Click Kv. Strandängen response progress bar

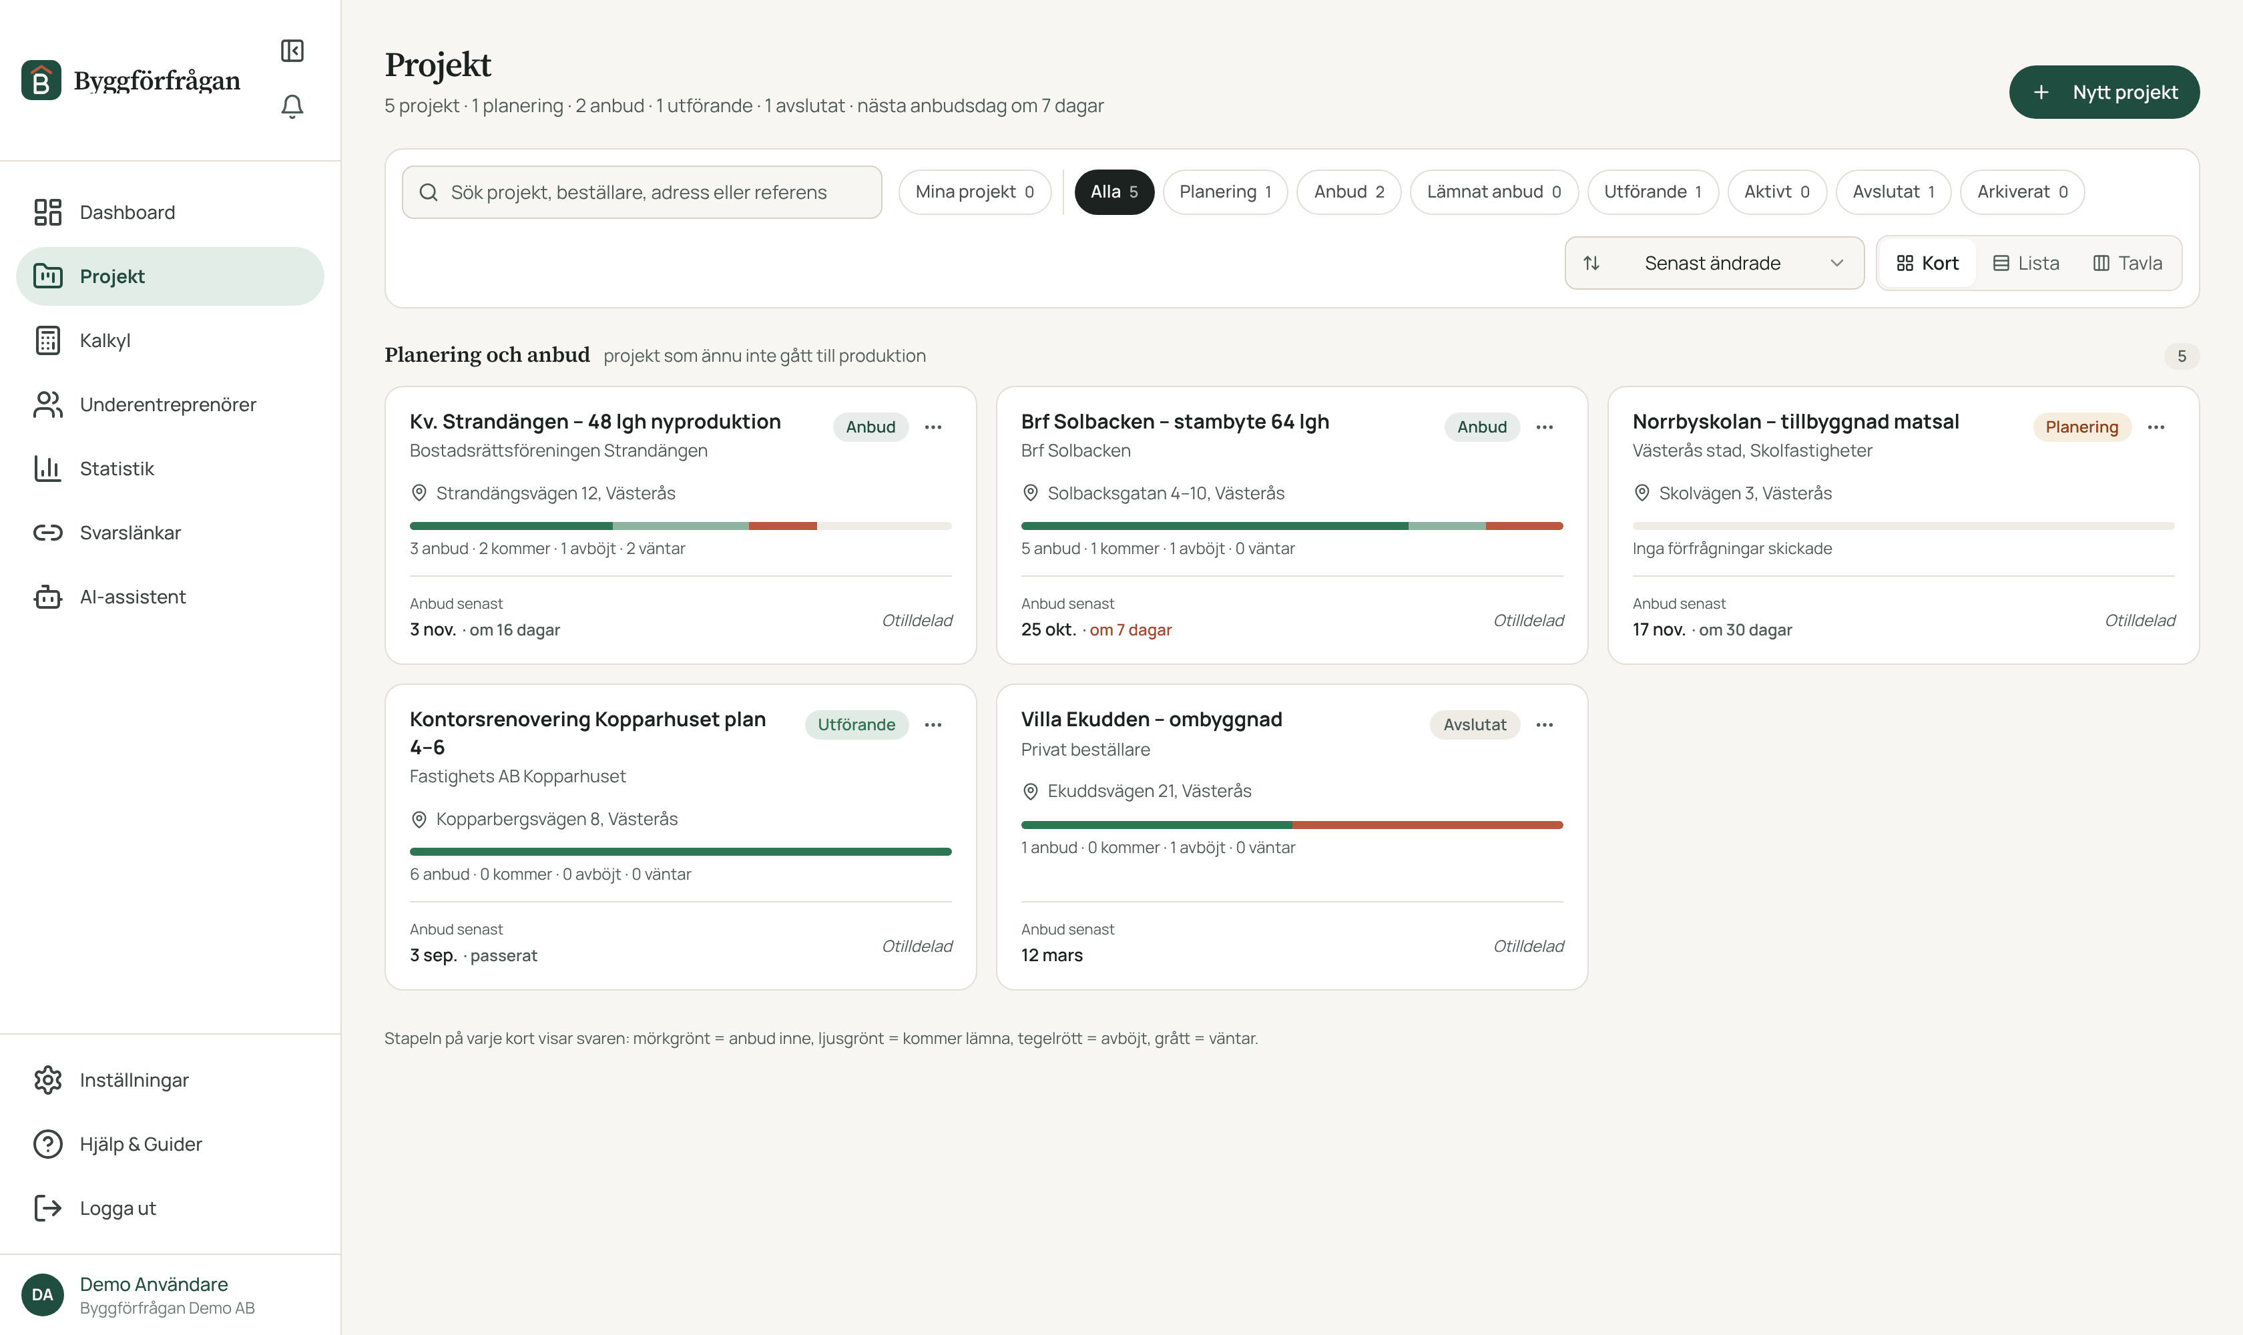680,525
